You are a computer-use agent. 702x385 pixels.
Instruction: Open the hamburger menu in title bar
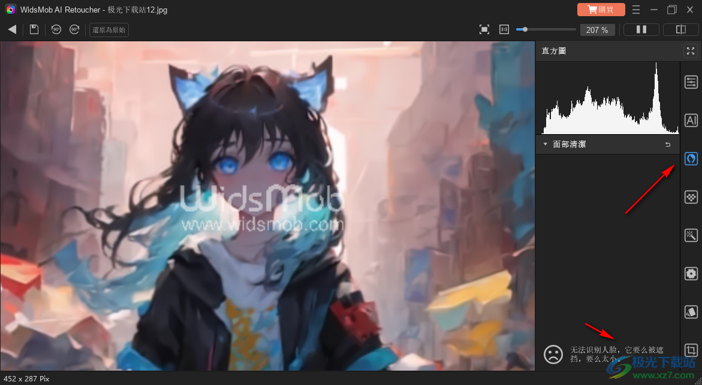click(x=635, y=10)
